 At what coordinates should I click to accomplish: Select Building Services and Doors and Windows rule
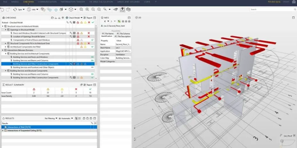pyautogui.click(x=30, y=57)
